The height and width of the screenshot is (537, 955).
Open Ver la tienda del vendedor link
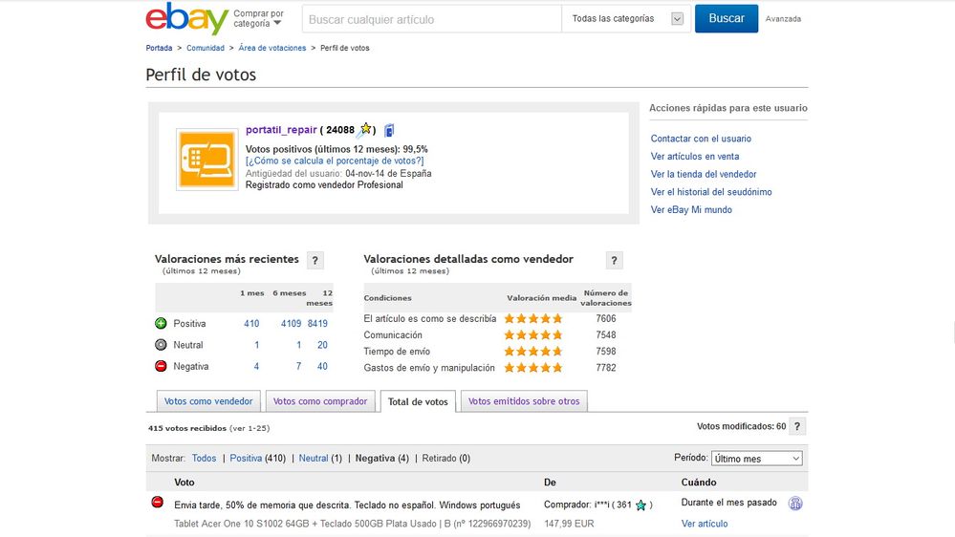tap(704, 174)
